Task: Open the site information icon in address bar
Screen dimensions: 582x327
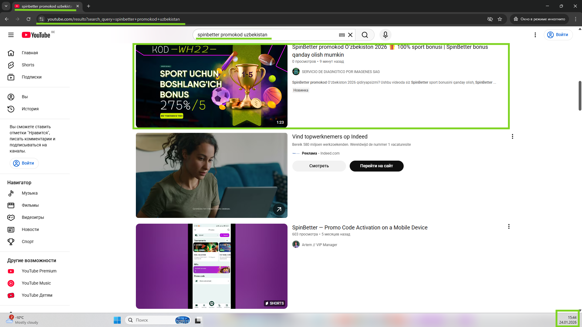Action: [x=42, y=19]
